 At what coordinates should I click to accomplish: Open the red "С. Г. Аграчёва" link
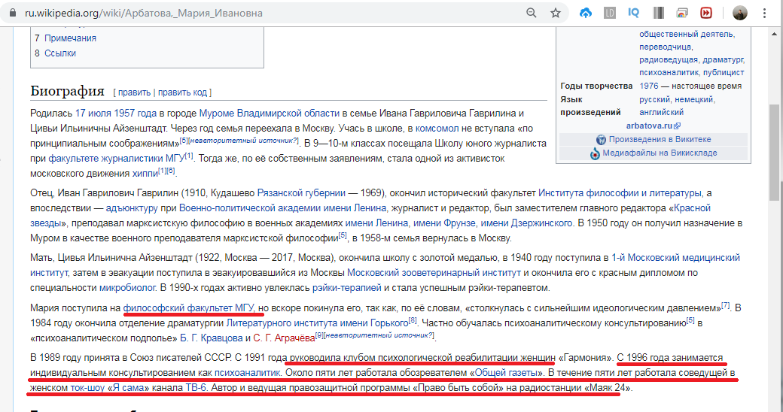point(284,338)
